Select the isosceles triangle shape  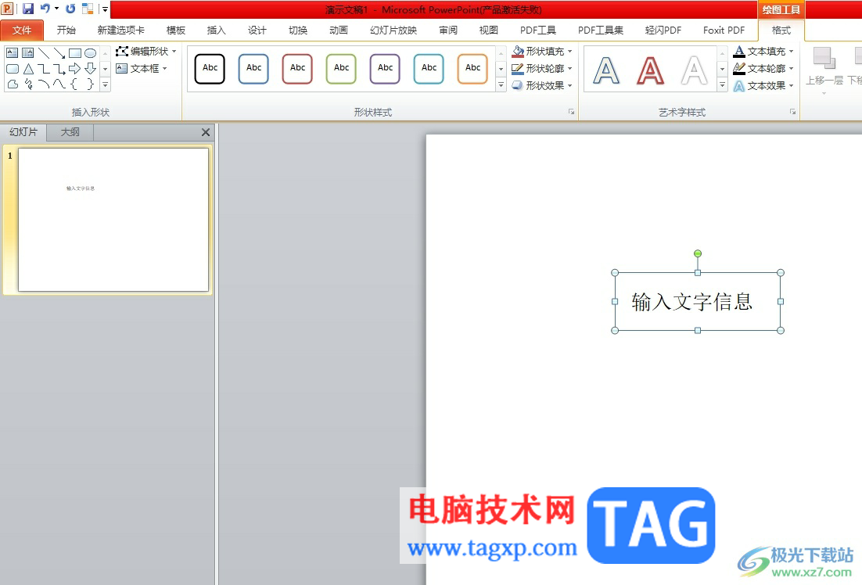[x=27, y=69]
